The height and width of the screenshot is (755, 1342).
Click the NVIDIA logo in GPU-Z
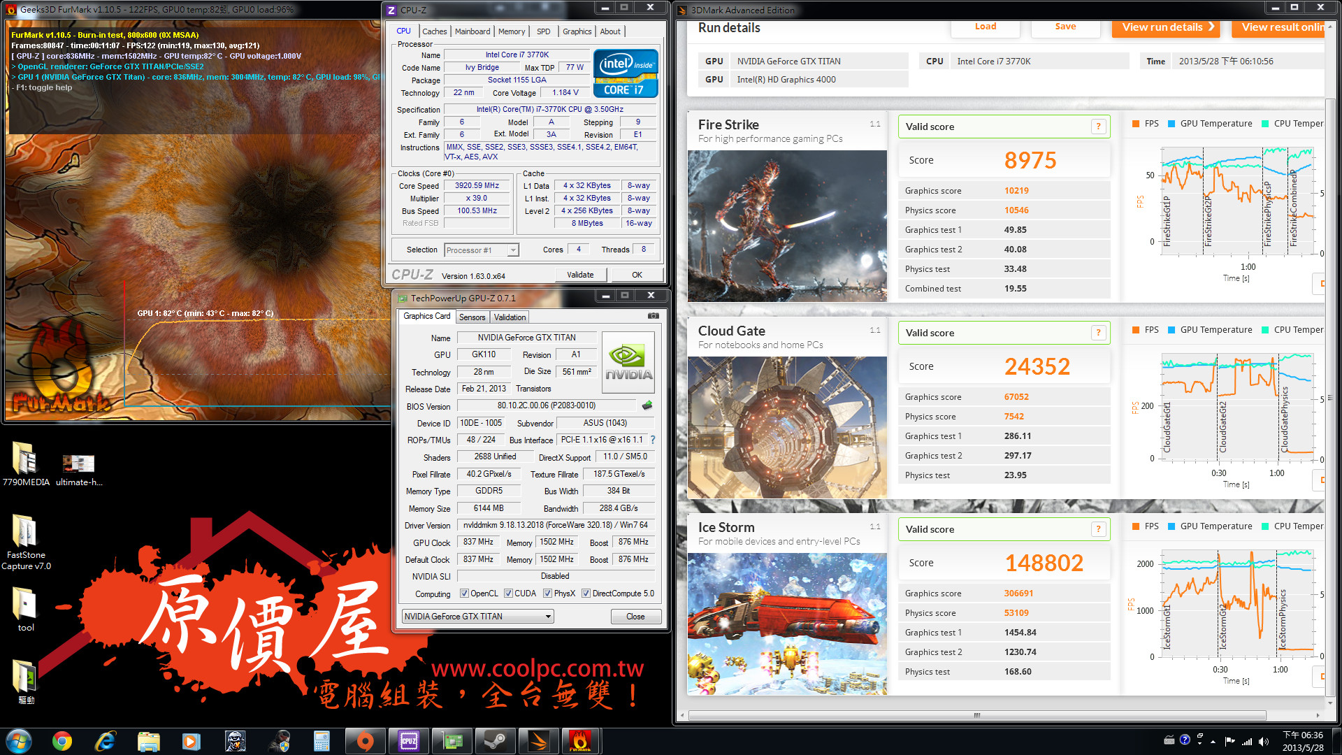tap(628, 362)
